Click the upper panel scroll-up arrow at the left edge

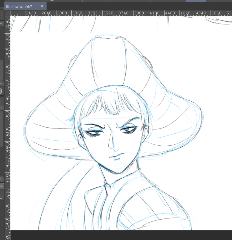tap(1, 23)
